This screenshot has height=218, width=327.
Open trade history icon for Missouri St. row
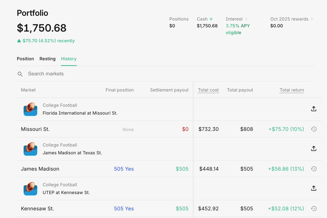tap(314, 129)
